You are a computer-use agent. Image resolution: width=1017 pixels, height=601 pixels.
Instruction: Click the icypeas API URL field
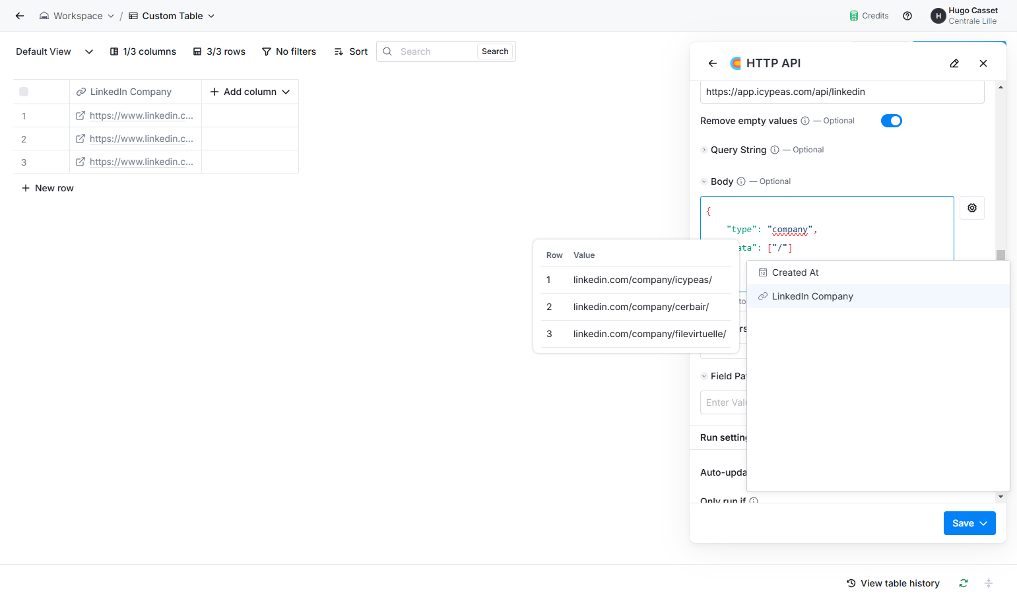tap(842, 92)
